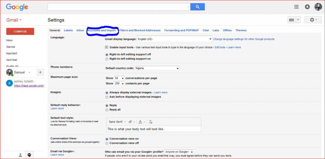
Task: Toggle the Enable input tools checkbox
Action: [x=107, y=47]
